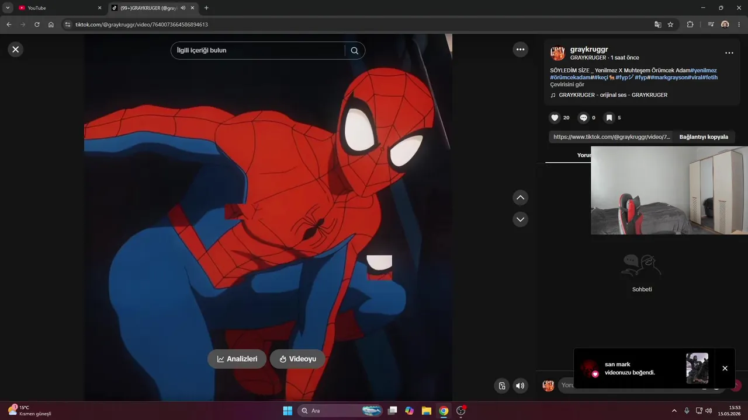Click the Çevirisini gör translation link
Image resolution: width=748 pixels, height=420 pixels.
click(567, 85)
